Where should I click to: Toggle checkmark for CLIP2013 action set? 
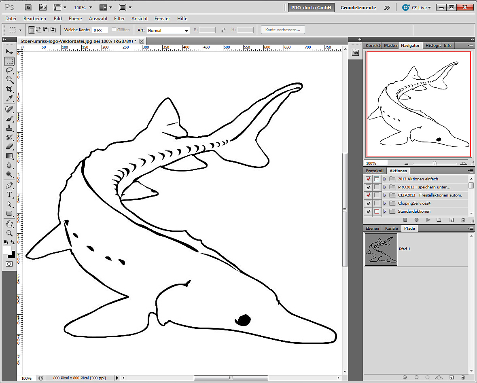tap(368, 195)
